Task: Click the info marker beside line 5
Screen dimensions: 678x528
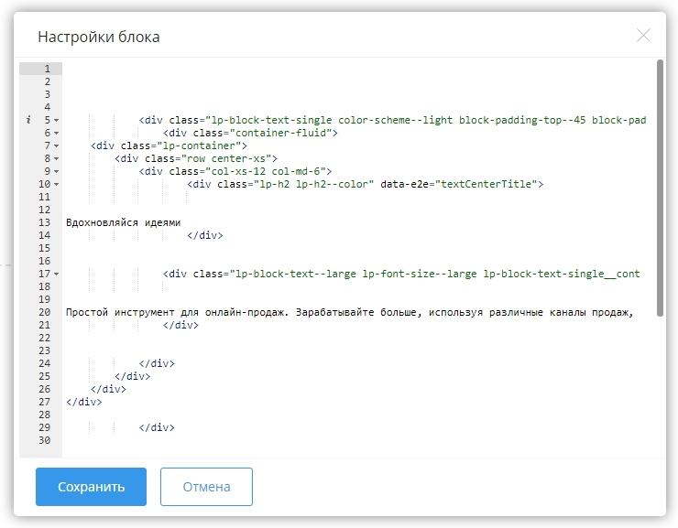Action: click(x=28, y=120)
